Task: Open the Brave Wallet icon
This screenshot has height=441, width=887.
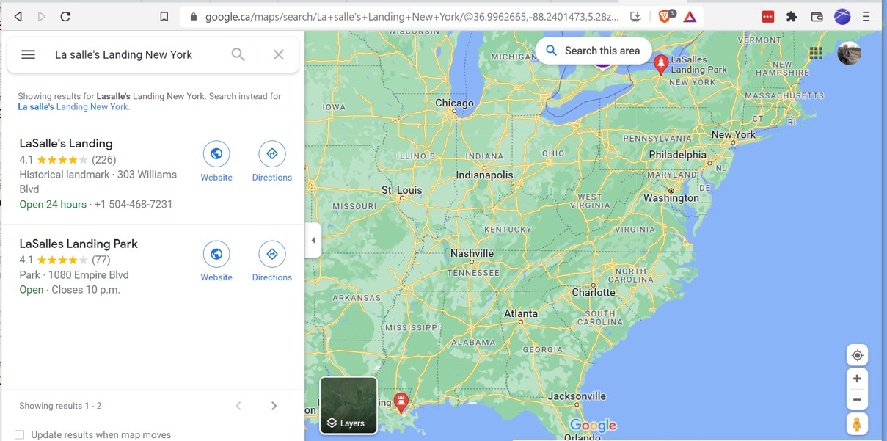Action: tap(817, 16)
